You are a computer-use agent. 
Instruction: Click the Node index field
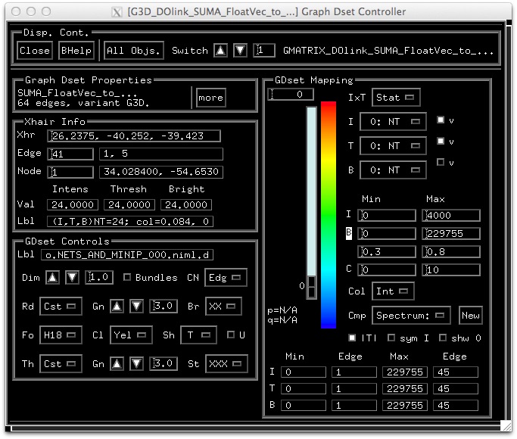click(x=70, y=172)
